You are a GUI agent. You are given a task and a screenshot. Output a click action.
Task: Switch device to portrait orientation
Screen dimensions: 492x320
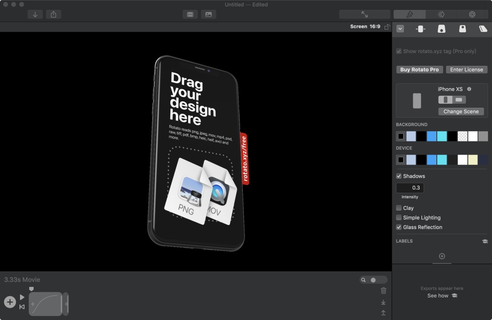pyautogui.click(x=445, y=100)
